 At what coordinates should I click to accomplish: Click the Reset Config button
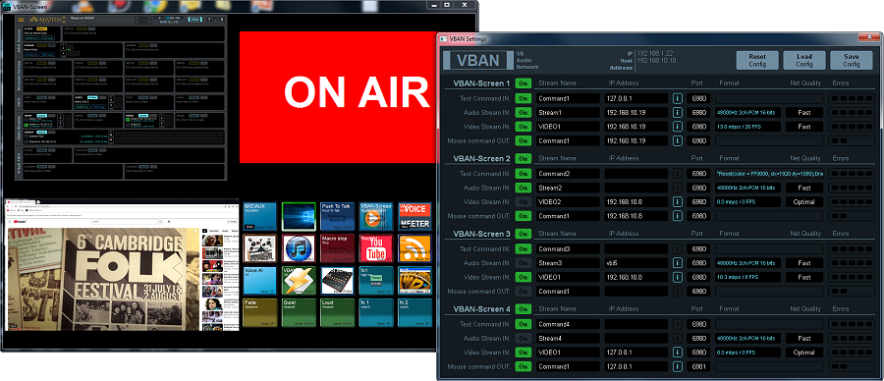[757, 60]
